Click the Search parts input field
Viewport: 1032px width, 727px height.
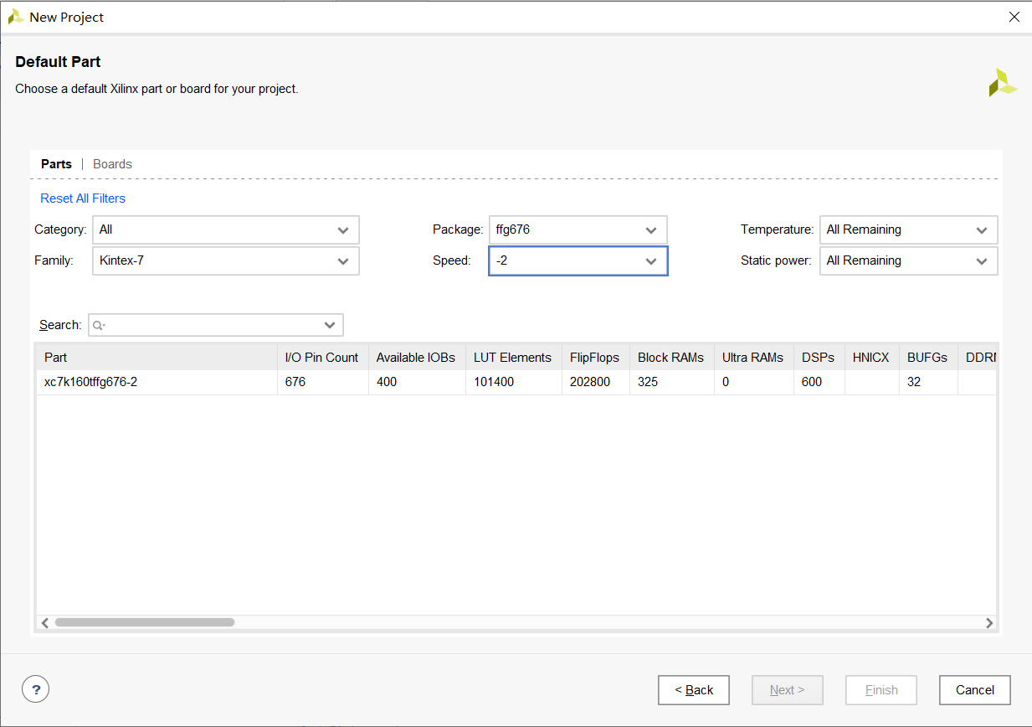pos(209,325)
